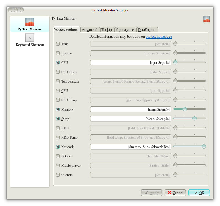The width and height of the screenshot is (220, 206).
Task: Go to the DataEngine tab
Action: 147,30
